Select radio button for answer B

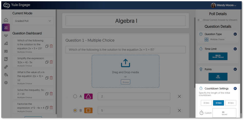(75, 110)
